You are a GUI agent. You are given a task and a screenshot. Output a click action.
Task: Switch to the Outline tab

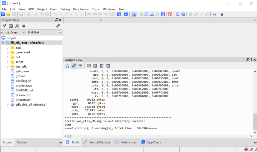coord(21,142)
